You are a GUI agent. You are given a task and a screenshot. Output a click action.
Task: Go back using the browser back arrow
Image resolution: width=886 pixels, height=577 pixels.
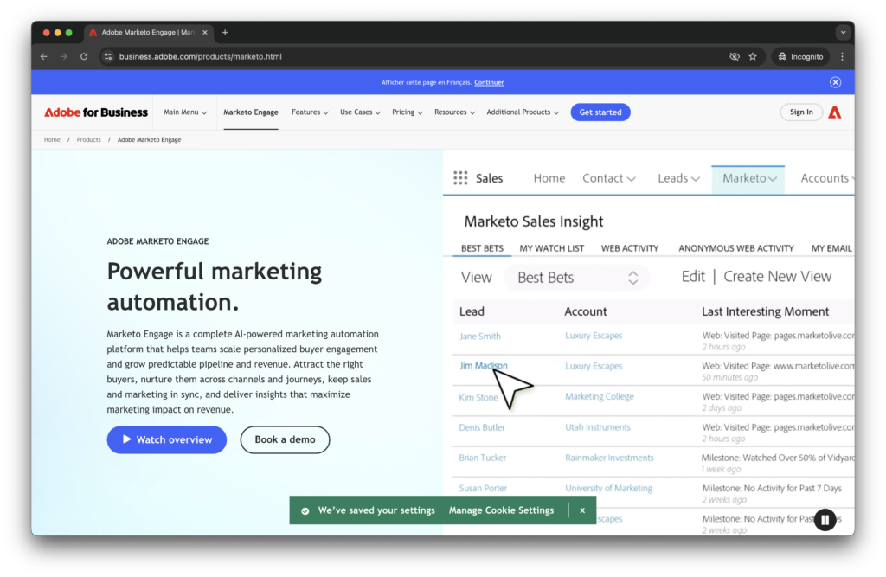tap(43, 56)
